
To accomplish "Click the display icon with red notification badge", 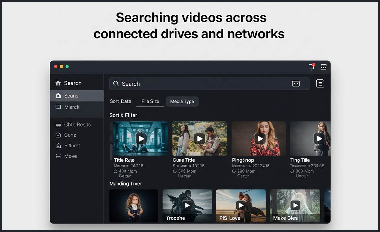I will tap(311, 67).
